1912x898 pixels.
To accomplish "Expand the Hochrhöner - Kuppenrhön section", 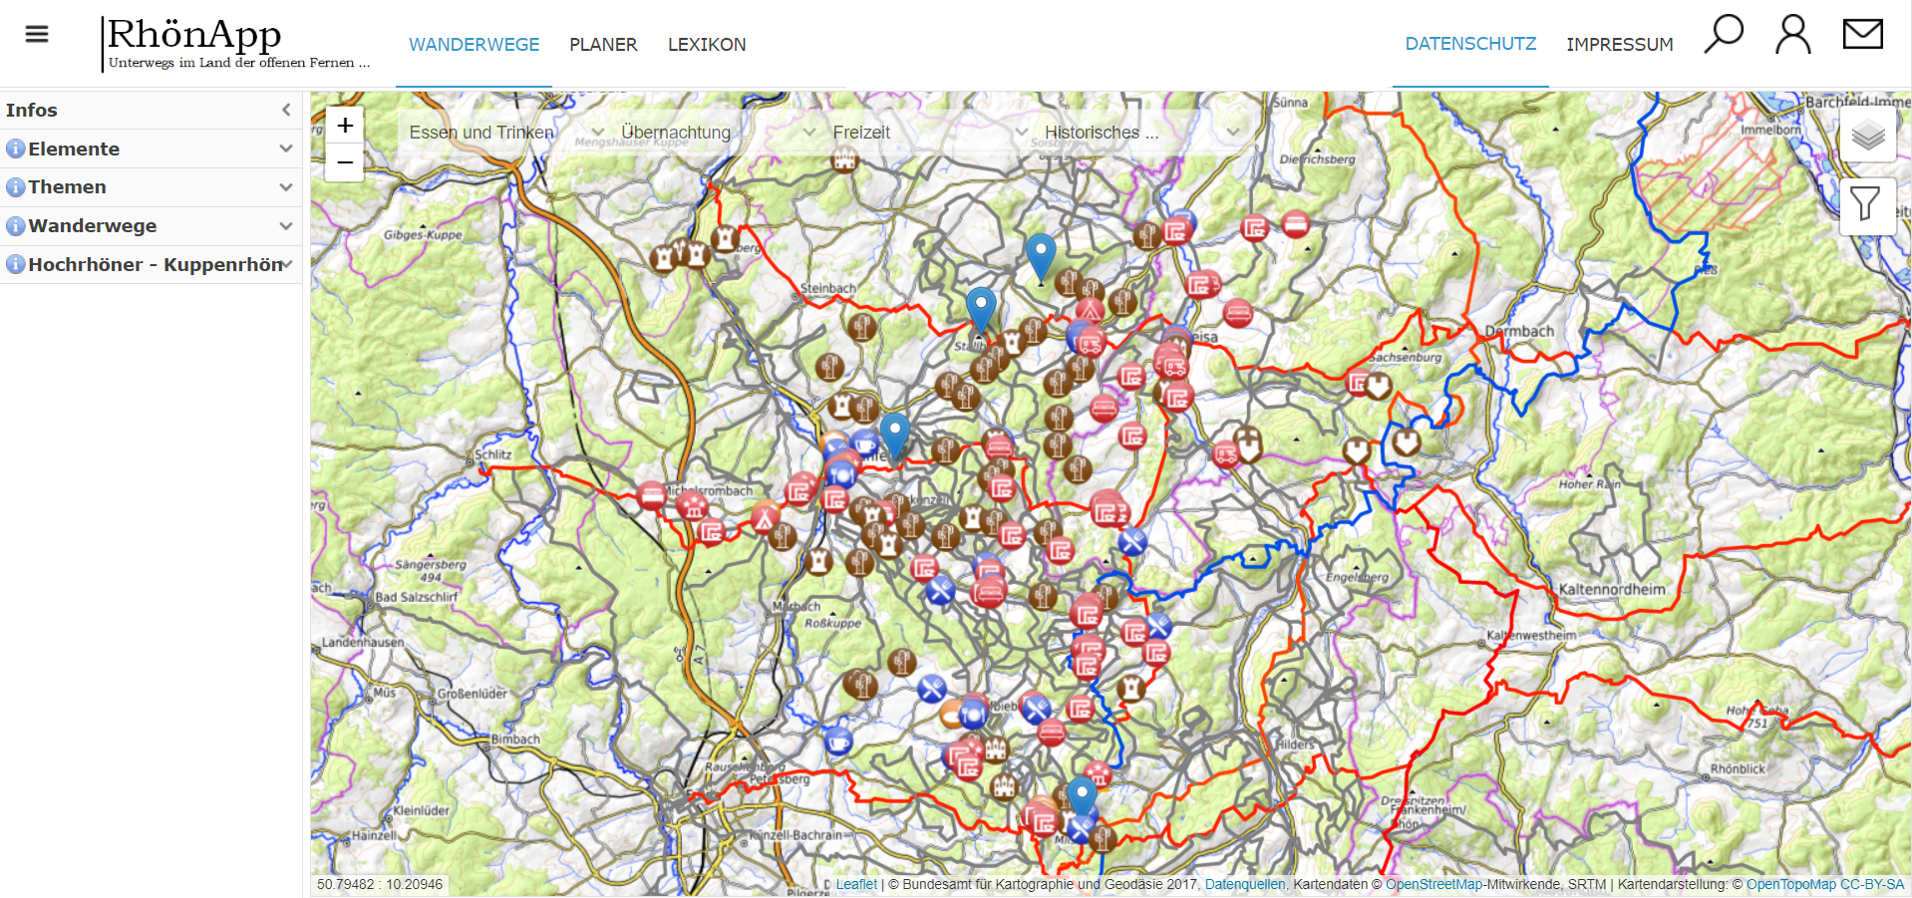I will click(286, 264).
